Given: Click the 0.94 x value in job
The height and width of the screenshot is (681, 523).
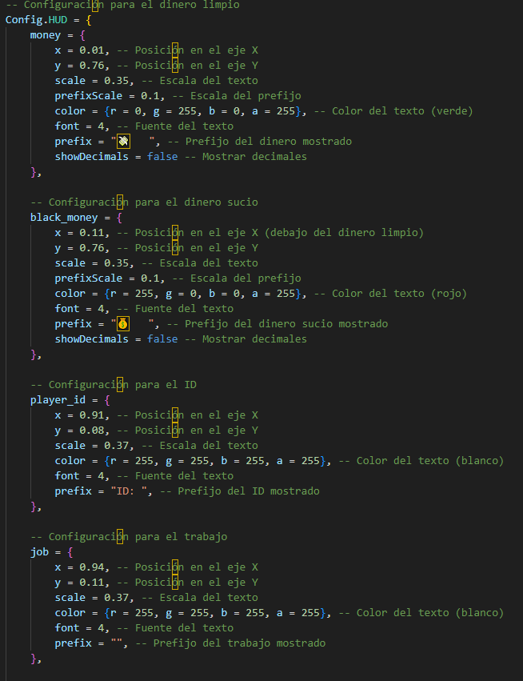Looking at the screenshot, I should (x=92, y=567).
